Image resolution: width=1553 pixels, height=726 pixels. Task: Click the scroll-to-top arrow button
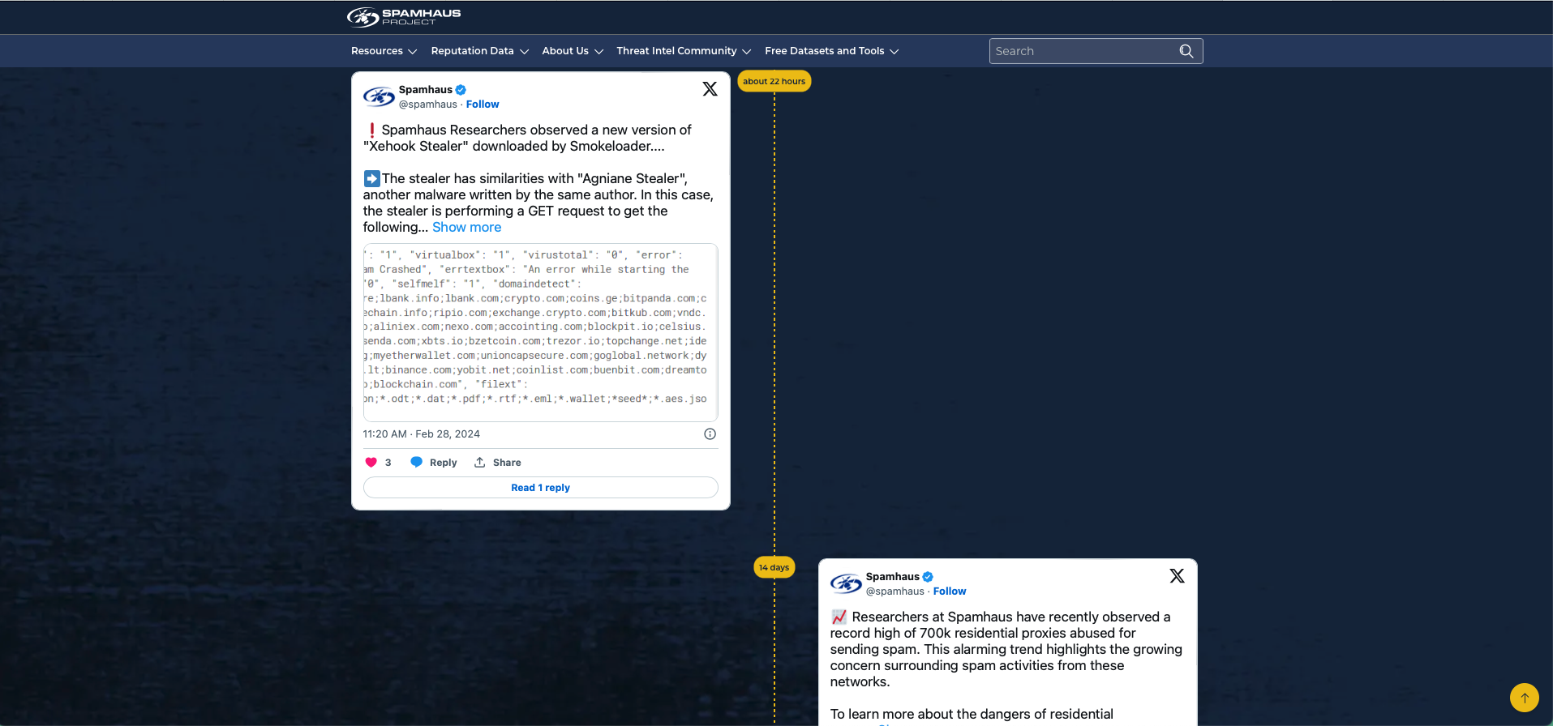click(x=1524, y=698)
